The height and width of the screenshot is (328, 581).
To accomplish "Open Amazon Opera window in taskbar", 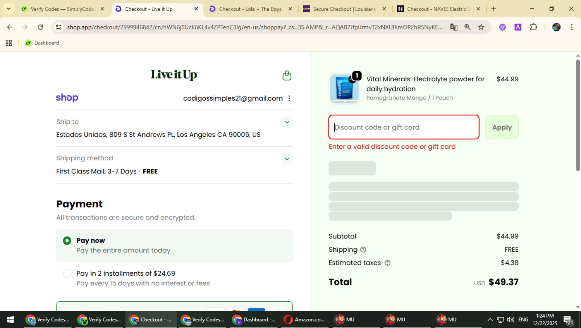I will 304,319.
